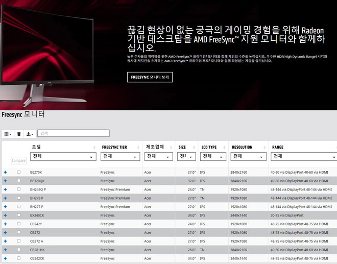Enable compare checkbox for CB272 A

[19, 241]
